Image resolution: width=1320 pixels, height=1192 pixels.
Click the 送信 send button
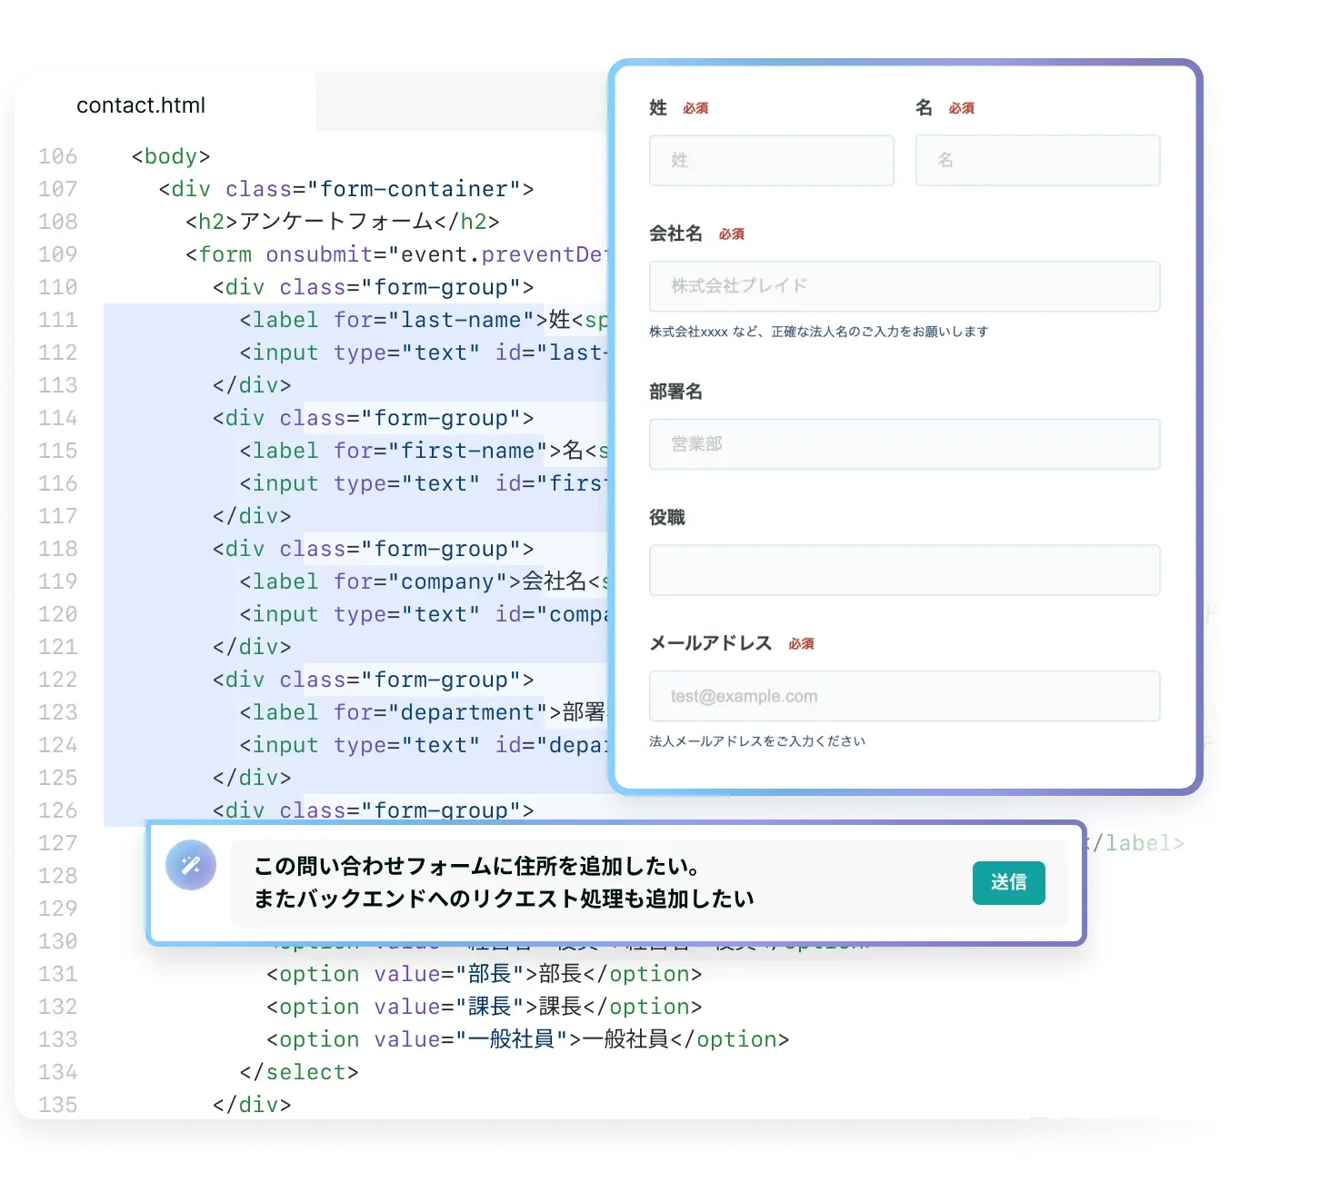[x=1008, y=883]
